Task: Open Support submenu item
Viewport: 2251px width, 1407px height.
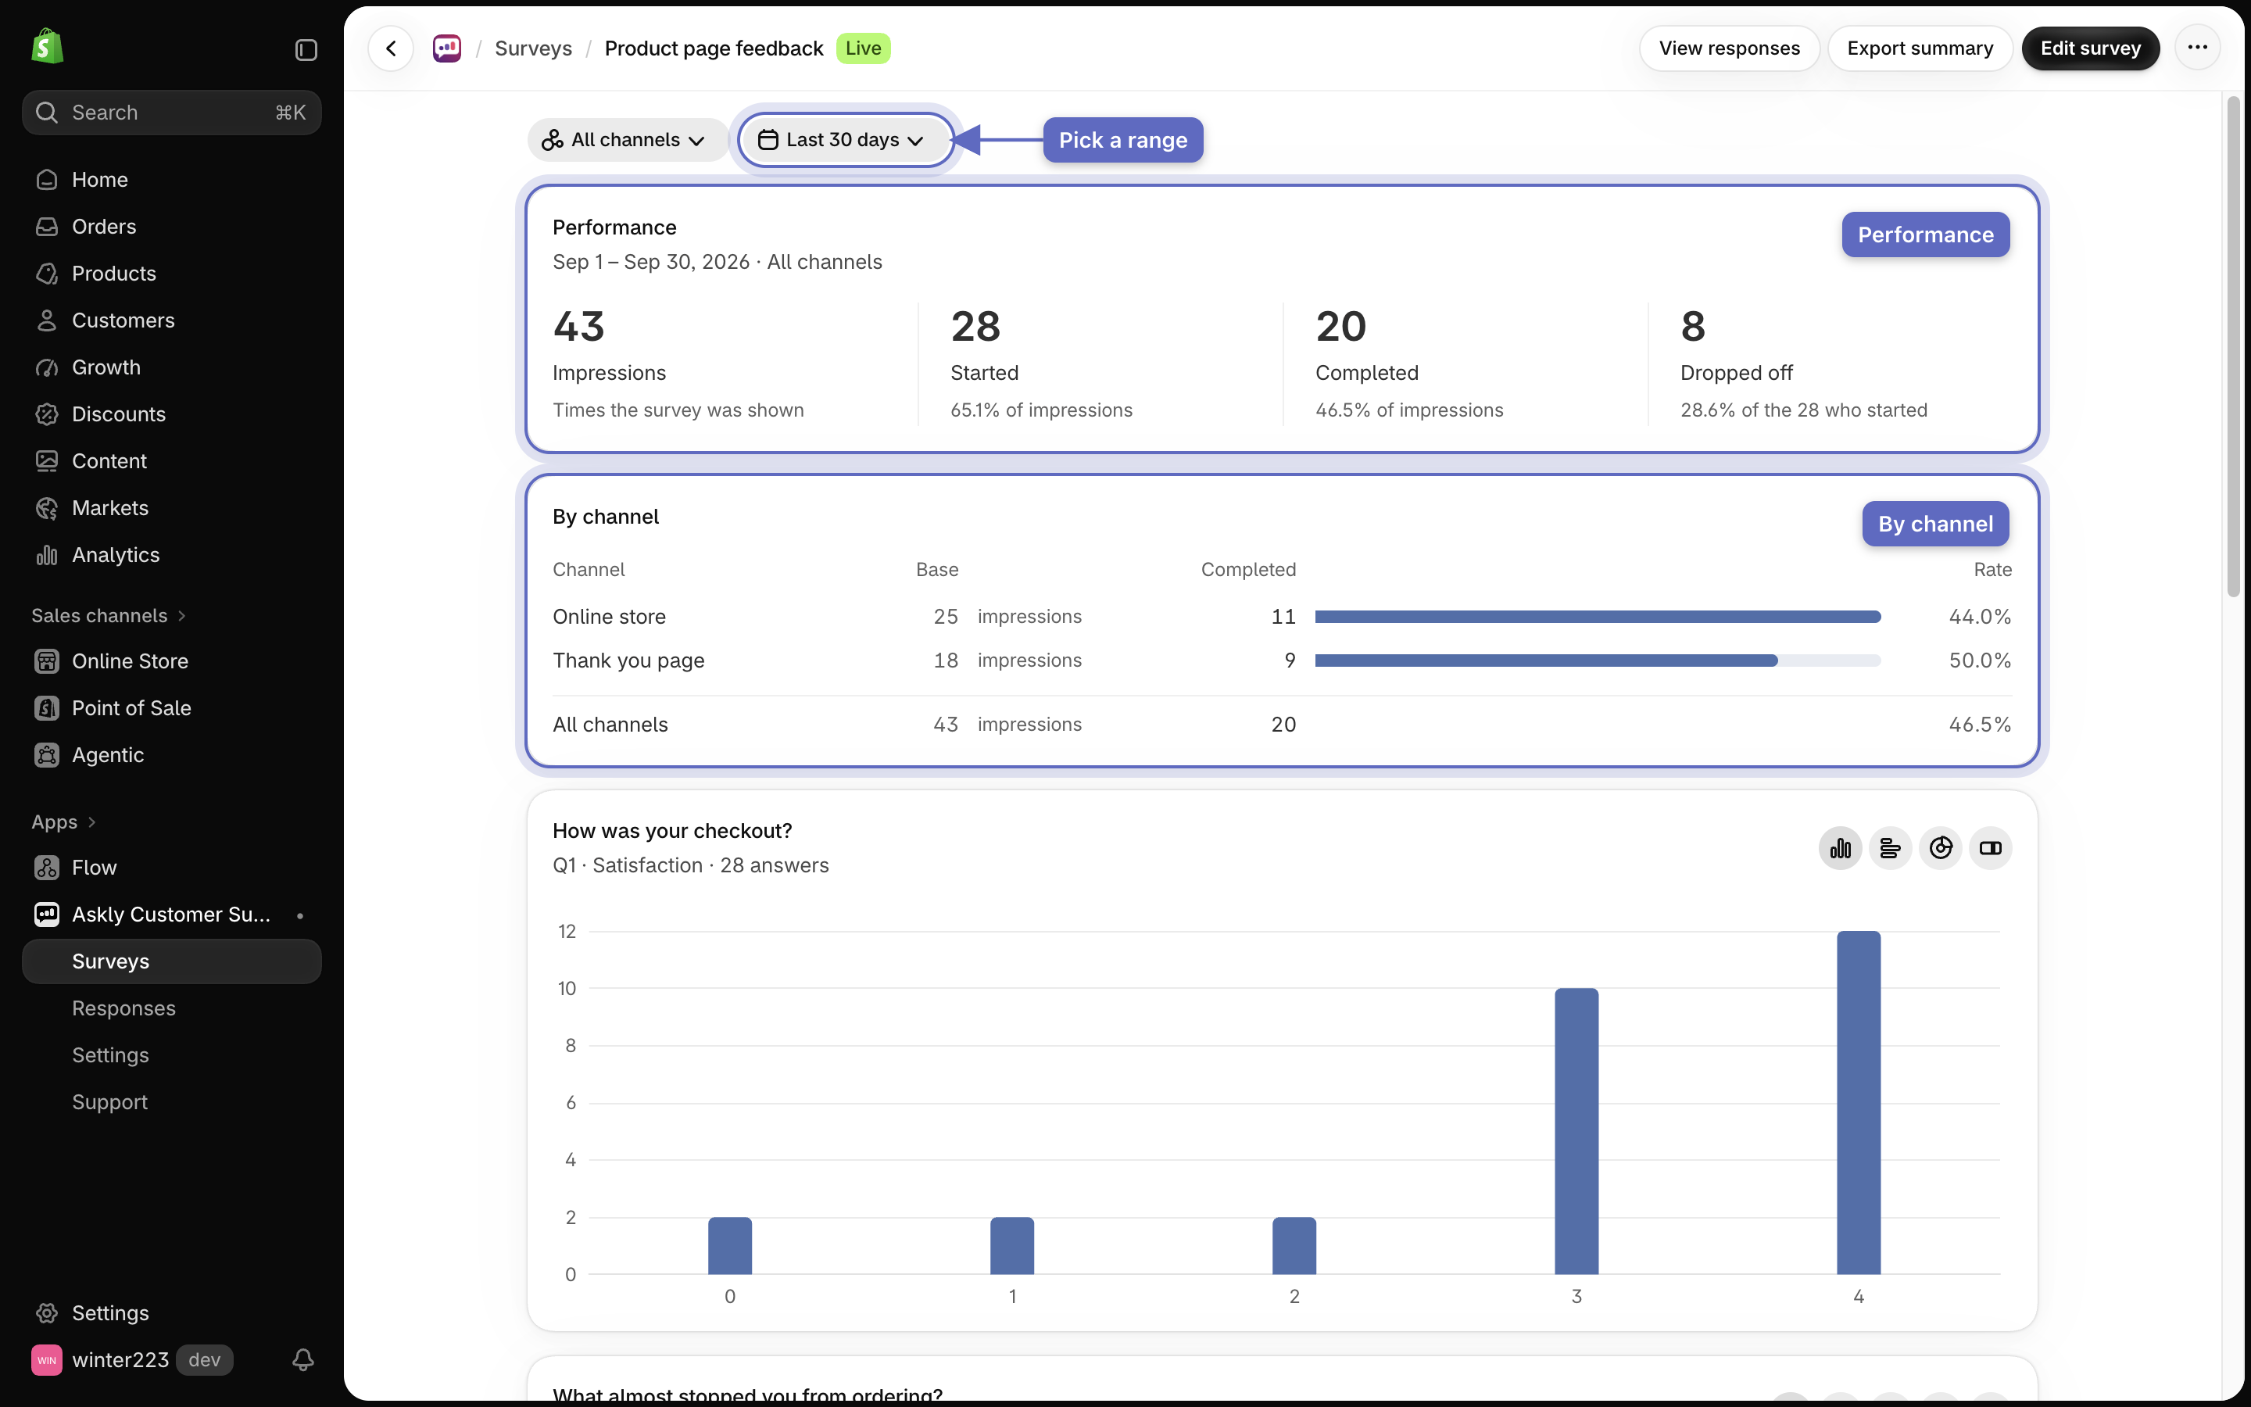Action: 172,1102
